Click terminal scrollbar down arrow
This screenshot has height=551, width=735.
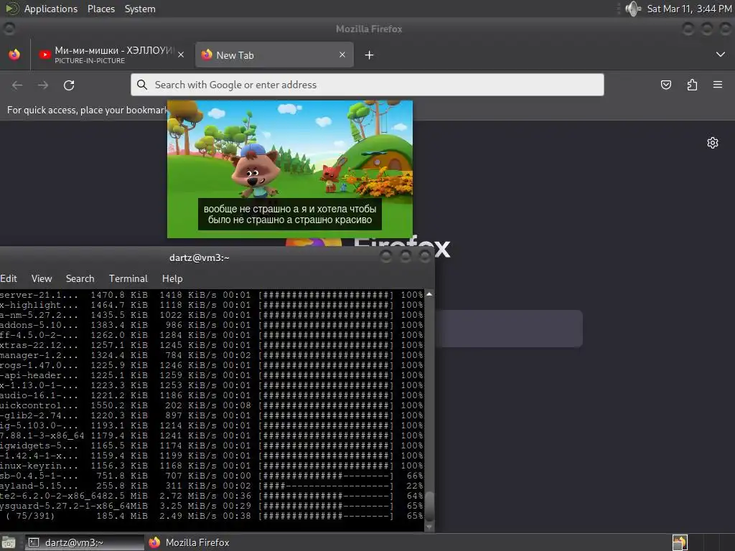point(429,527)
